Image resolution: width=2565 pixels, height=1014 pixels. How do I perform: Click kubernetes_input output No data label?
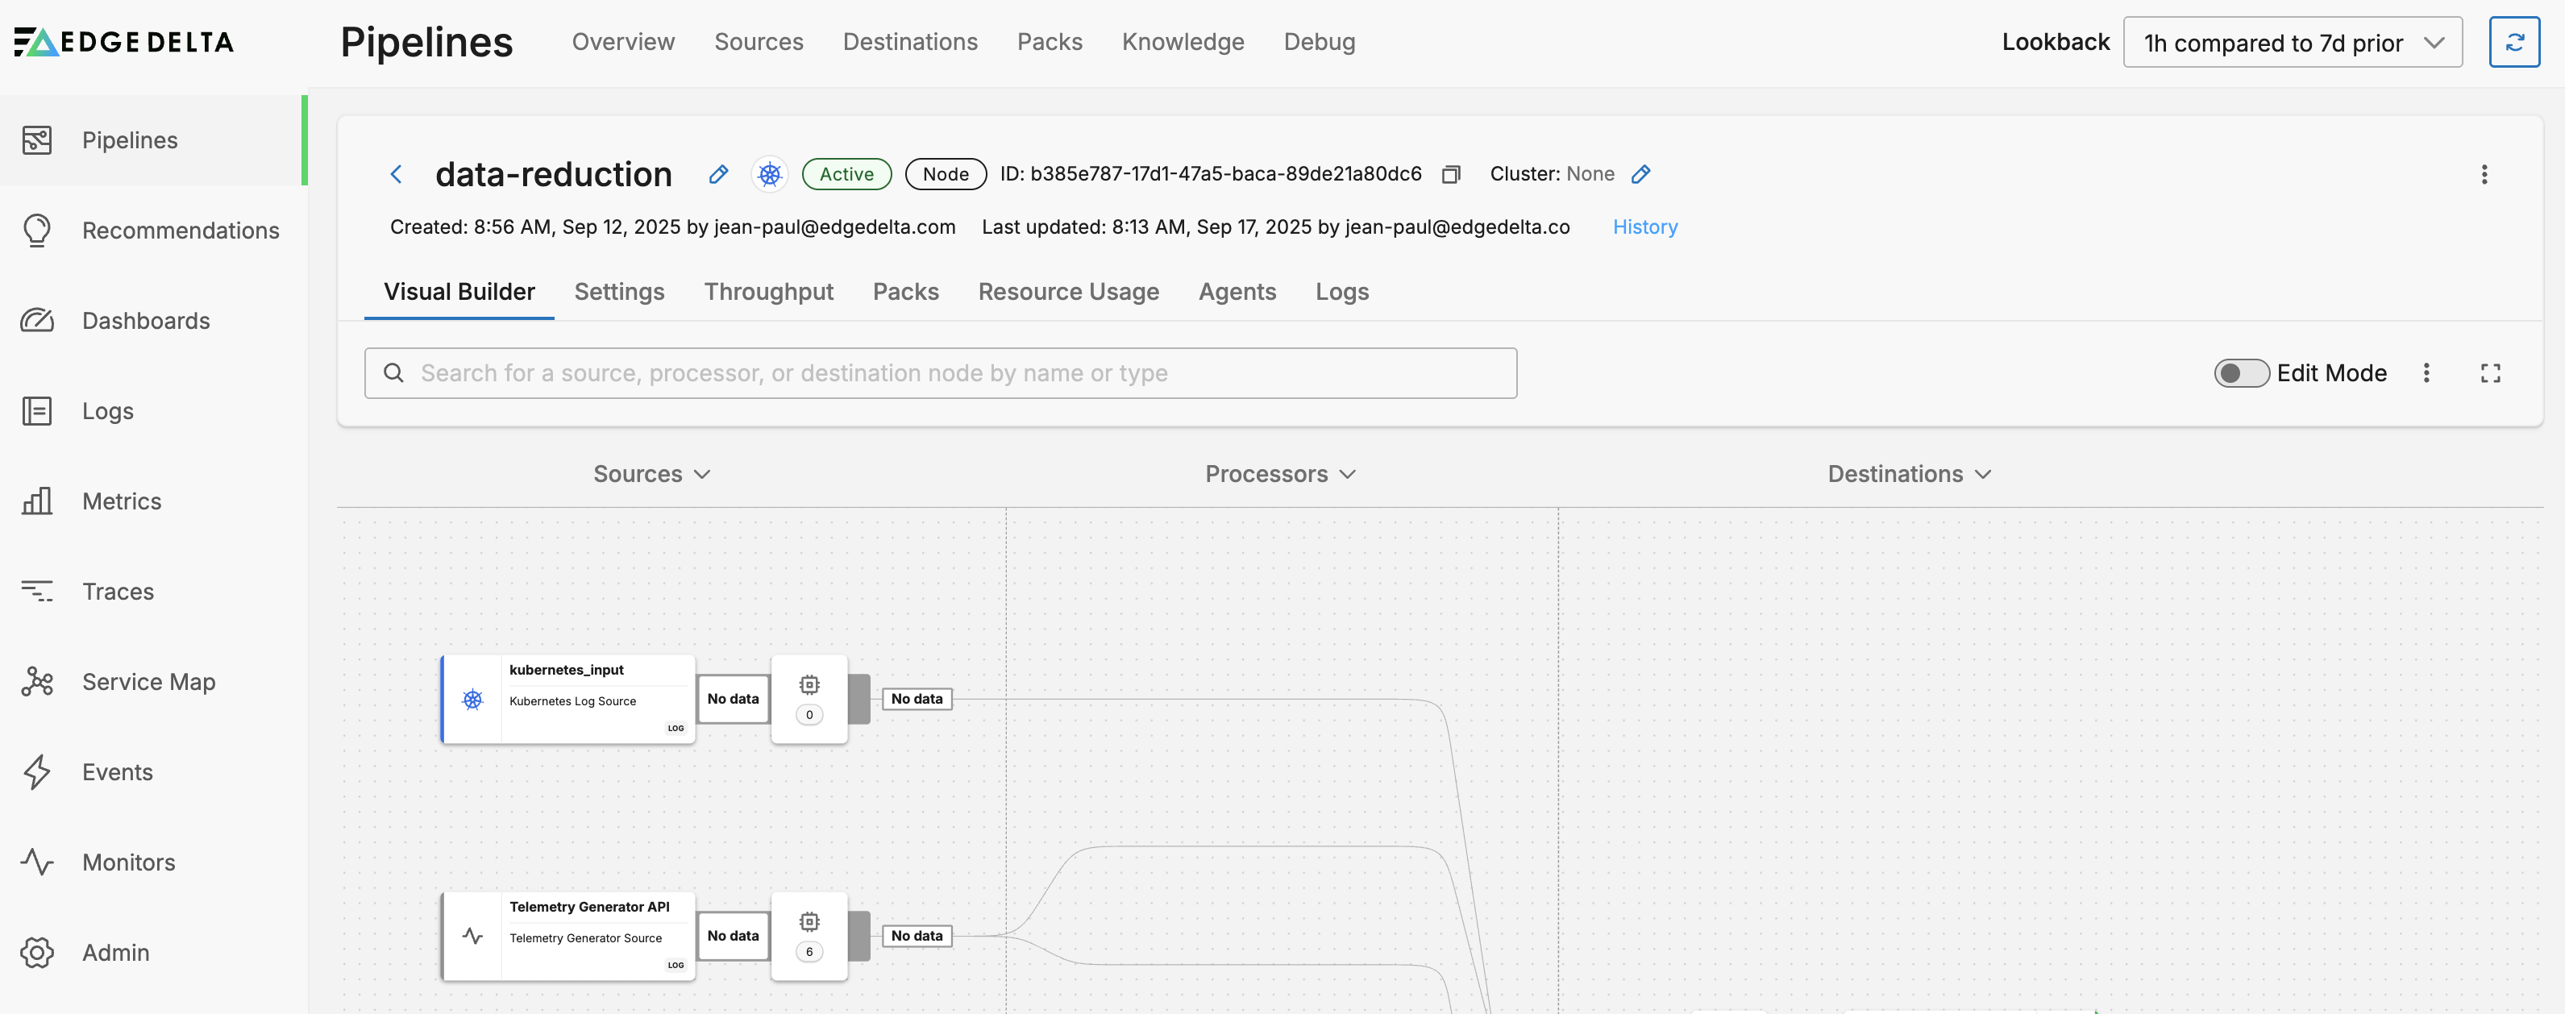(x=917, y=700)
